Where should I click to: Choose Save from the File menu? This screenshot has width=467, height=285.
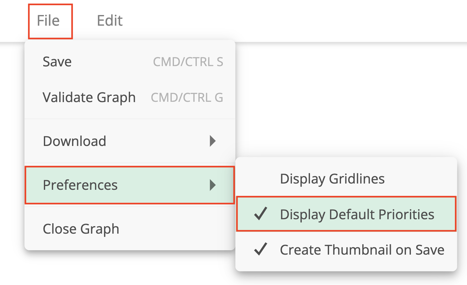click(x=57, y=62)
